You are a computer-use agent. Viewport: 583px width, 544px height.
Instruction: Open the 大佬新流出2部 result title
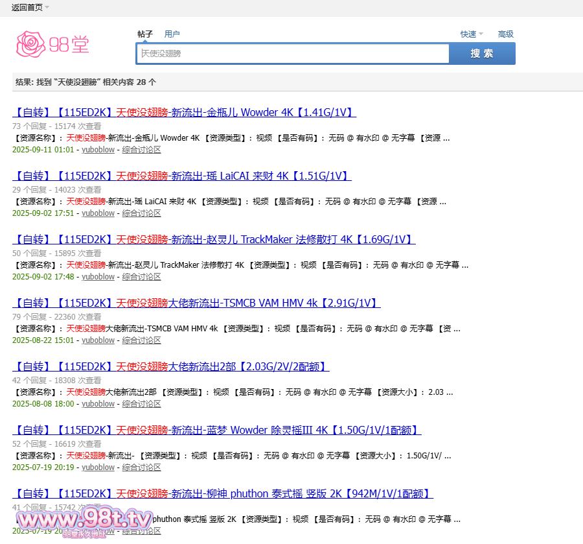pos(170,366)
